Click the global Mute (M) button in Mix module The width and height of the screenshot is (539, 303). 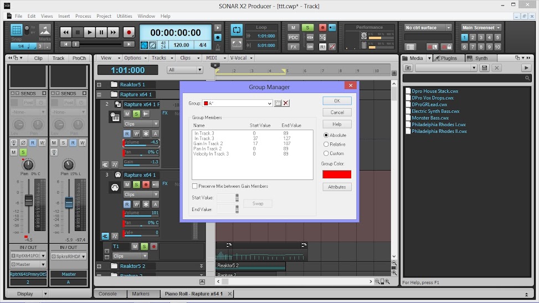[293, 28]
